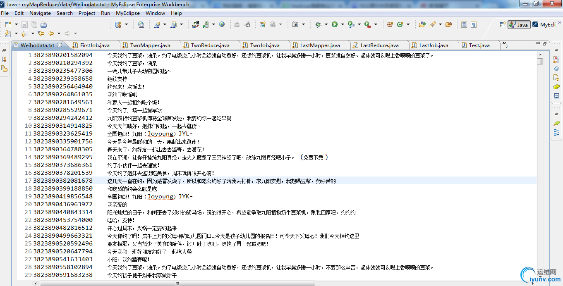This screenshot has height=286, width=563.
Task: Open the Debug dropdown arrow
Action: click(326, 25)
